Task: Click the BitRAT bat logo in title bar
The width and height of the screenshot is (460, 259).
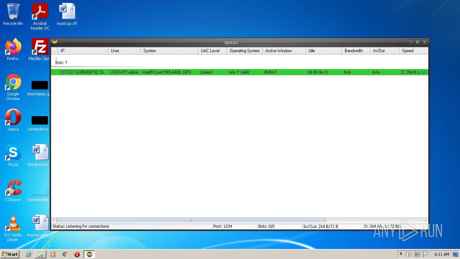Action: (55, 42)
